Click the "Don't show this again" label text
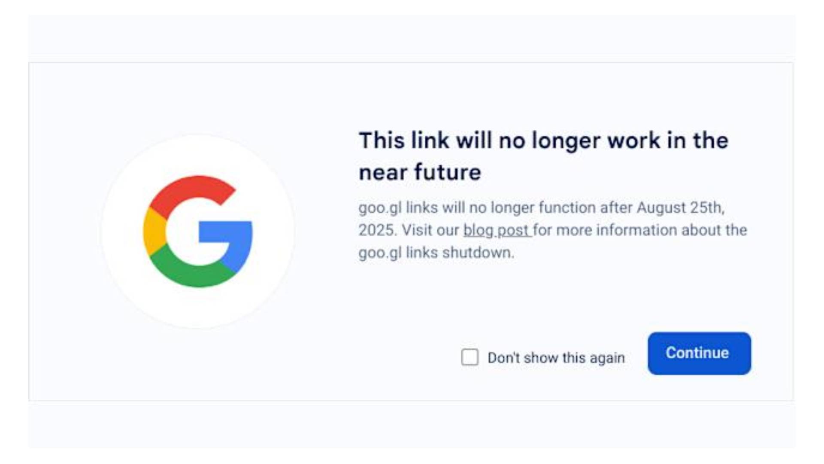 [x=556, y=357]
